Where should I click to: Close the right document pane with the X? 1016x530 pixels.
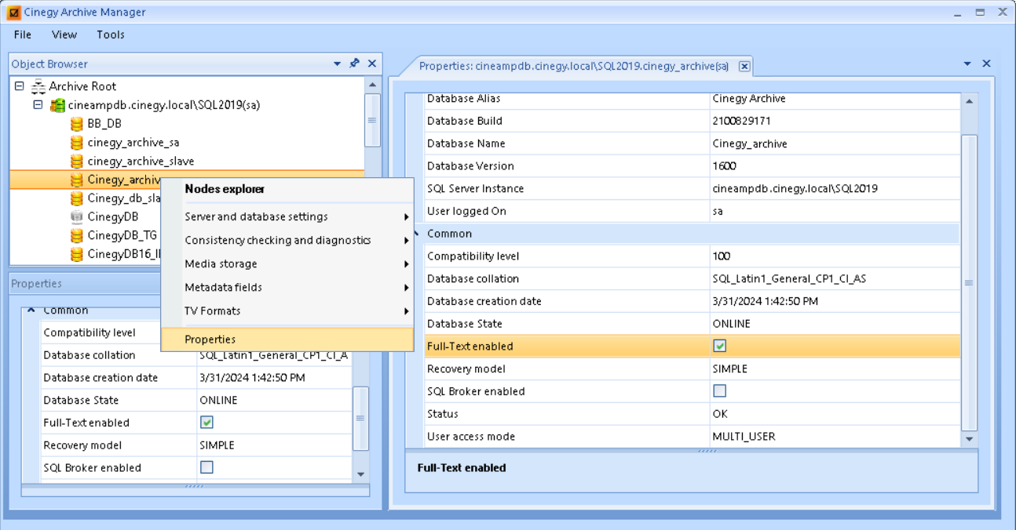(987, 64)
